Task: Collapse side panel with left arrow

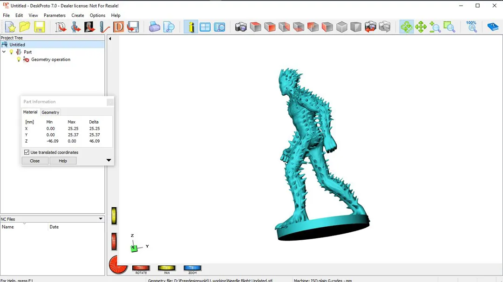Action: click(x=110, y=39)
